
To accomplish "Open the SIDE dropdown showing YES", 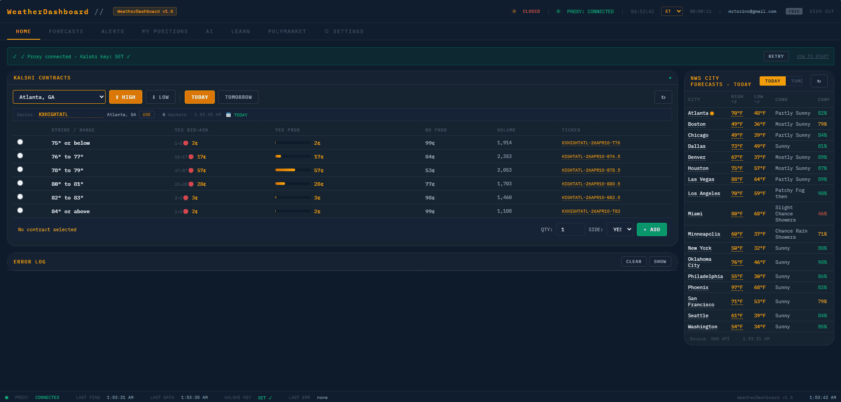I will [x=620, y=229].
